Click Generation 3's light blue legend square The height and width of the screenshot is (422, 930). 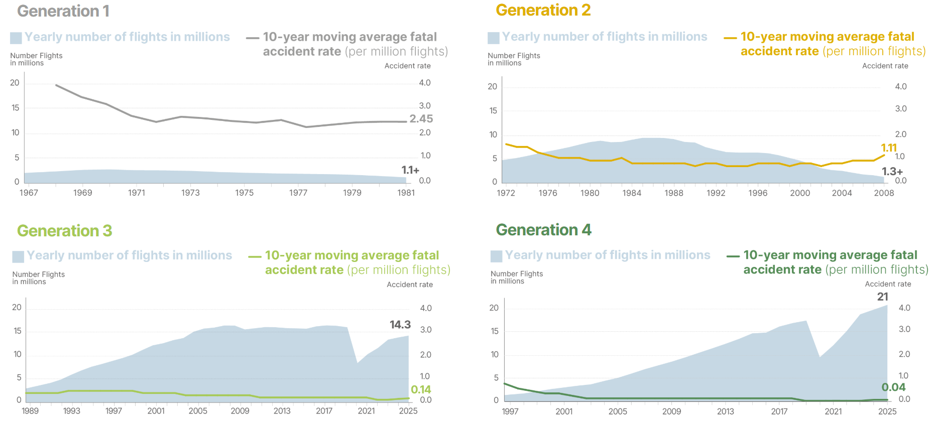(18, 256)
